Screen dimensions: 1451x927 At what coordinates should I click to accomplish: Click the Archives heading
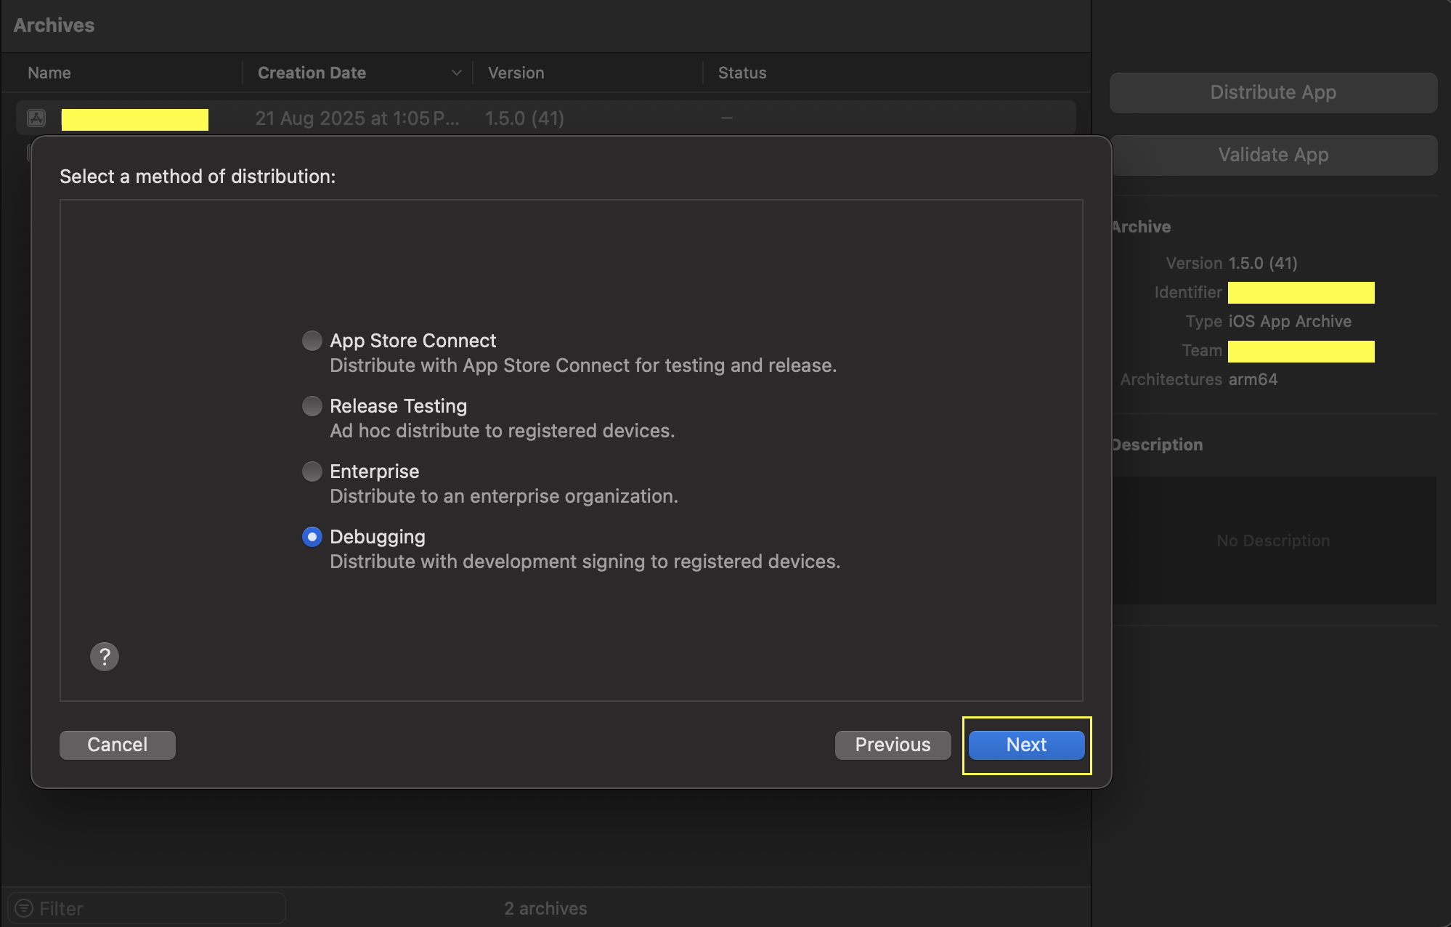[54, 25]
